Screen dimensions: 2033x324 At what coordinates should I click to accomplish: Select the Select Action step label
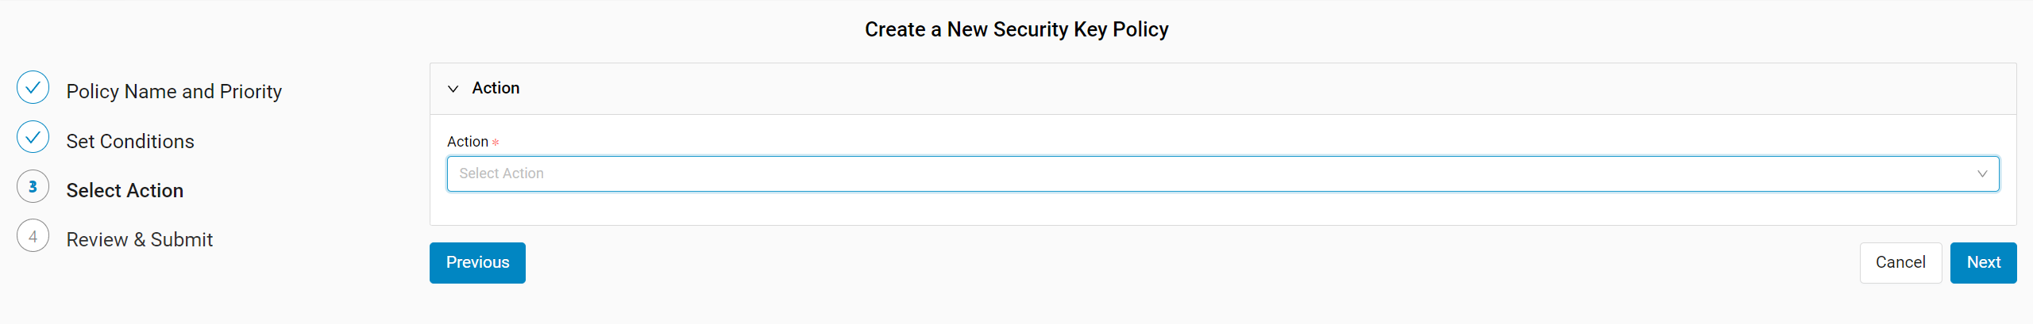pos(125,191)
